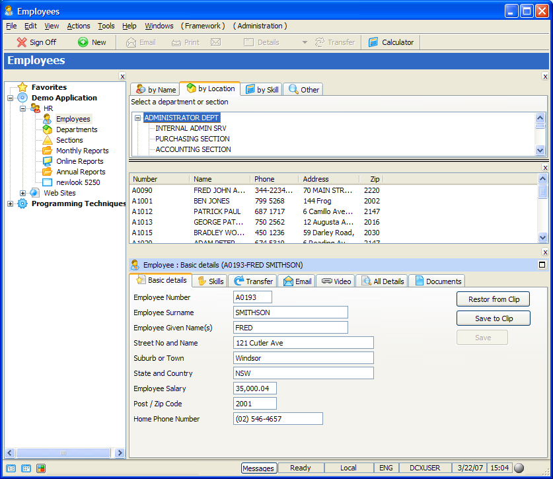Viewport: 553px width, 479px height.
Task: Switch to the All Details tab
Action: coord(382,281)
